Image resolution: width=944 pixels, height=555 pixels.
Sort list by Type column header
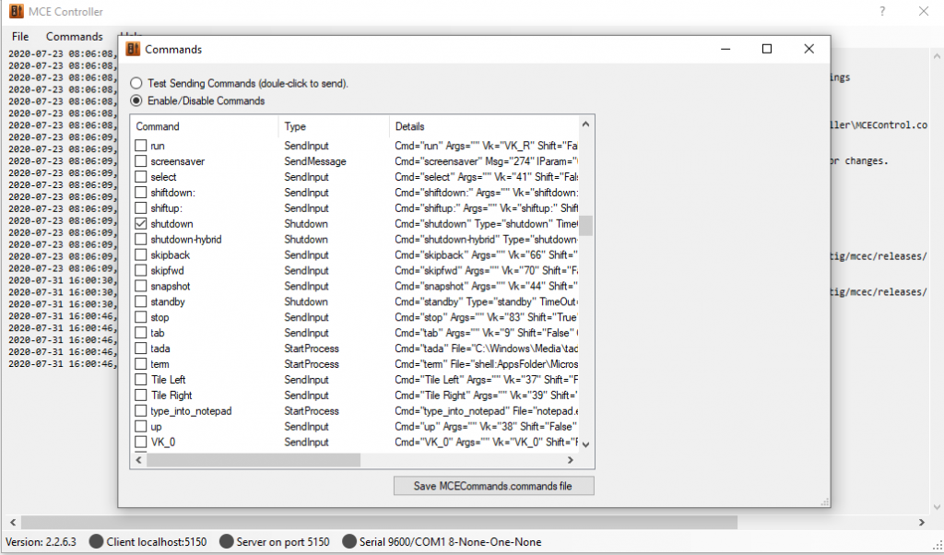point(334,126)
